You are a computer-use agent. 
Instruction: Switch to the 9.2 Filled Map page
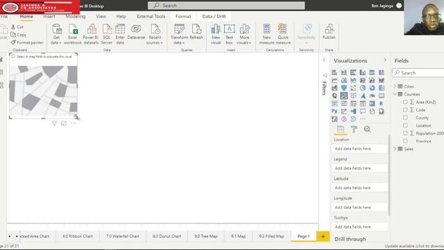(x=271, y=236)
